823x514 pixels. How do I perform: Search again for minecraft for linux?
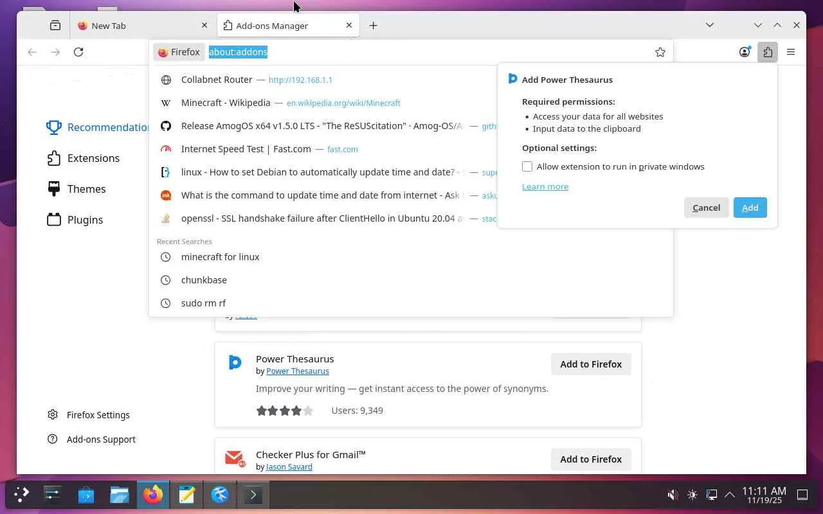tap(411, 257)
